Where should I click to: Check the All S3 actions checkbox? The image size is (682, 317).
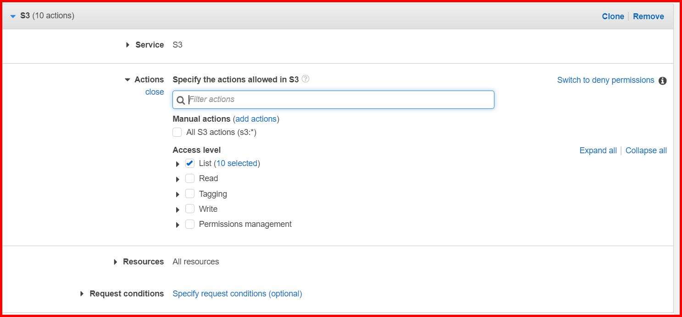point(177,133)
